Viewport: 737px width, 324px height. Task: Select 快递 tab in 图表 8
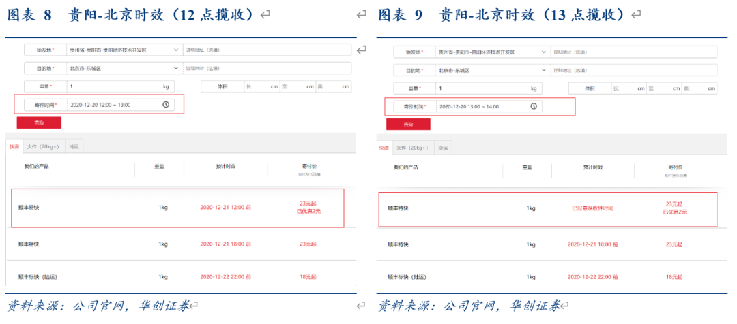tap(14, 147)
